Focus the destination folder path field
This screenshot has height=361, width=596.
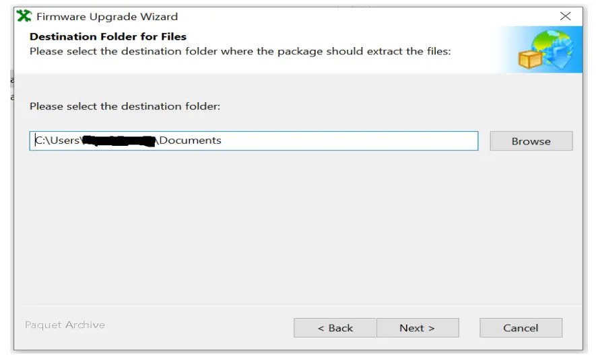click(x=303, y=141)
